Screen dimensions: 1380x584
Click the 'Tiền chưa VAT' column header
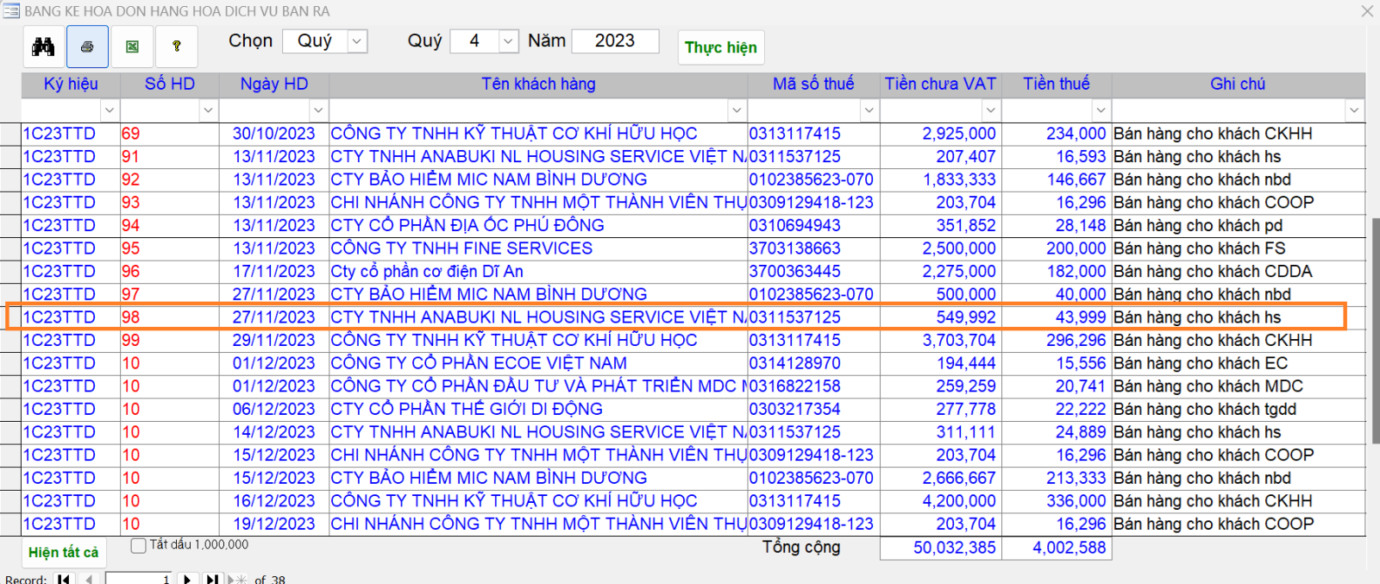[x=940, y=85]
